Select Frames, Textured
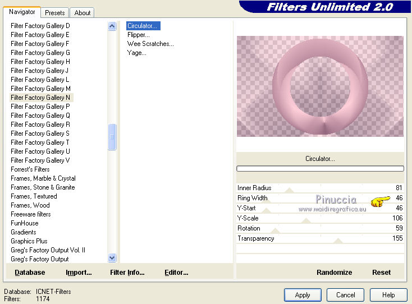Screen dimensions: 412x304 [x=34, y=196]
